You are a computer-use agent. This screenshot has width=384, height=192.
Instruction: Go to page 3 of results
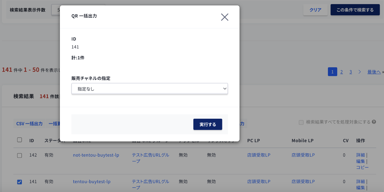351,72
